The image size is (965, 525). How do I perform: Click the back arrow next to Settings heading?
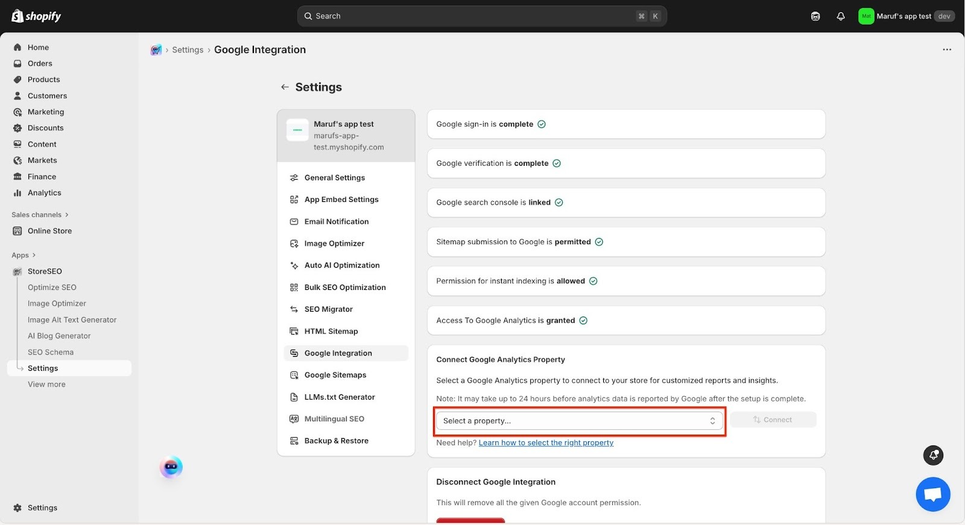tap(285, 87)
